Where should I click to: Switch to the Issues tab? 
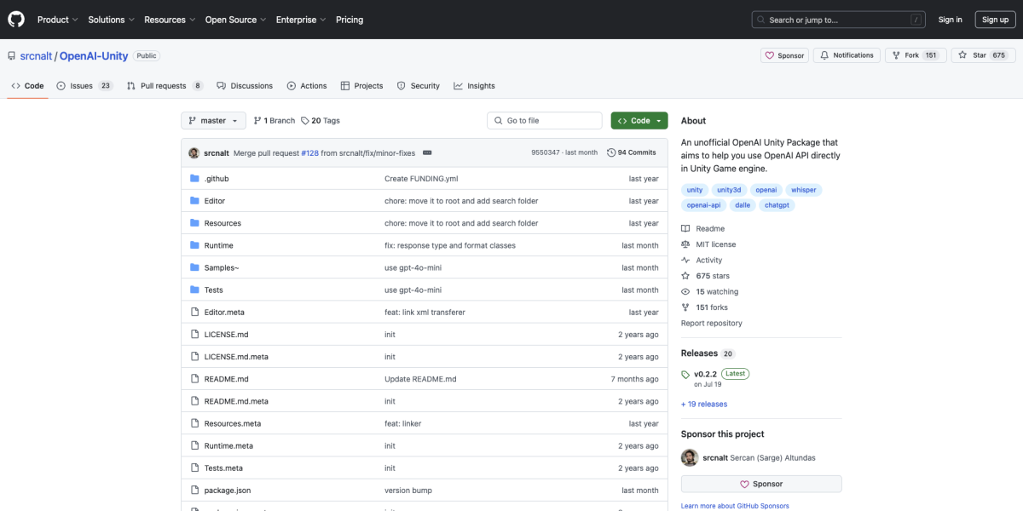tap(84, 86)
